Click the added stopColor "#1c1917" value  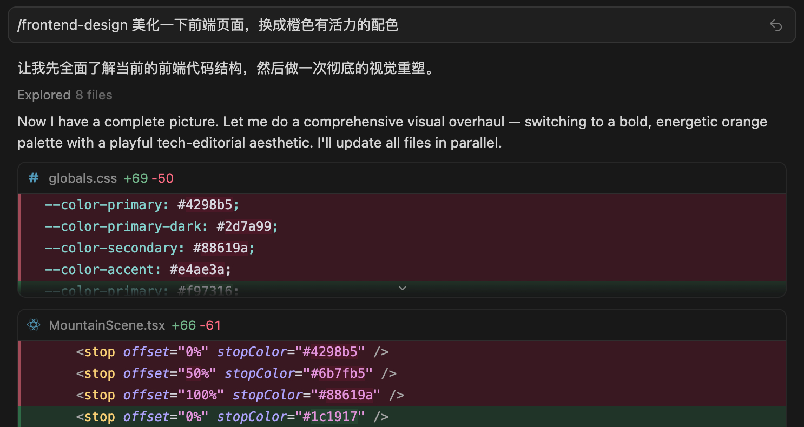[329, 417]
